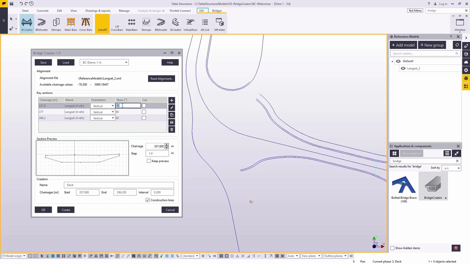
Task: Open the BCreator bridge tool in ribbon
Action: point(27,24)
